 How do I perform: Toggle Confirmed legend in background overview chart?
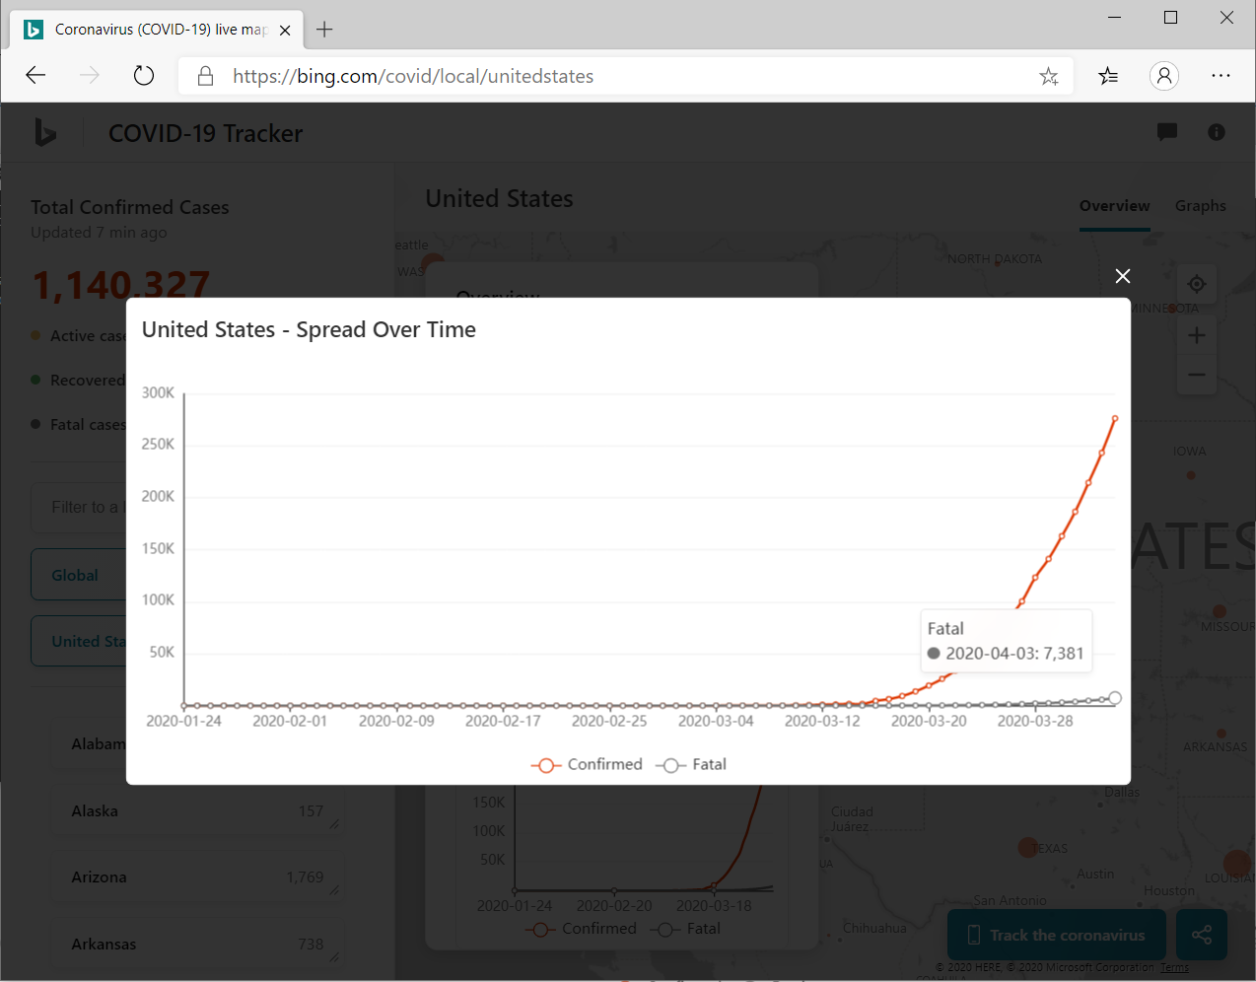tap(582, 929)
